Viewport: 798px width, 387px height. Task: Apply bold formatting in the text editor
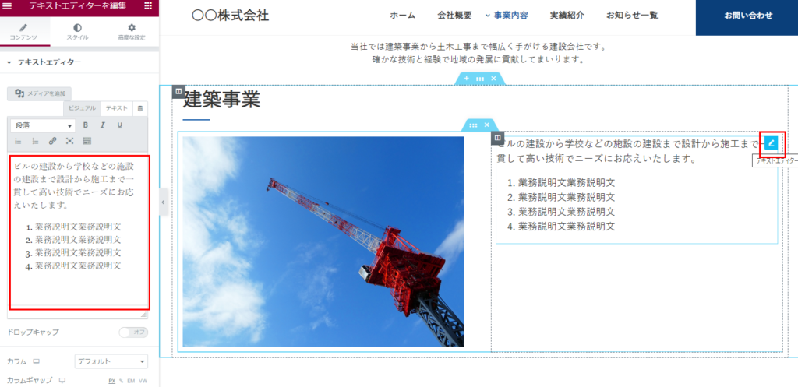pyautogui.click(x=85, y=125)
